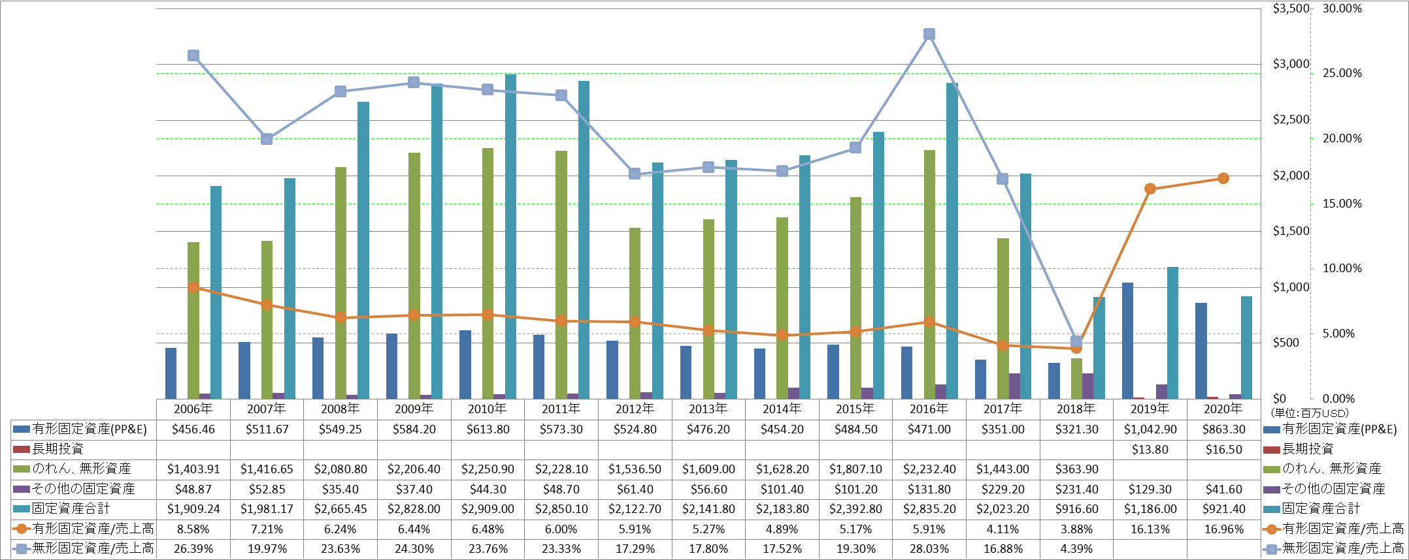1409x560 pixels.
Task: Select the 30.00% secondary axis label
Action: (x=1342, y=8)
